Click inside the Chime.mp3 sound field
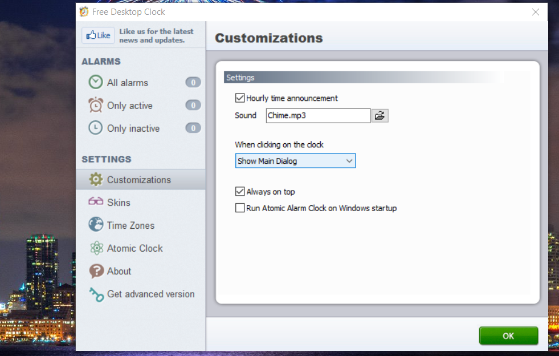The height and width of the screenshot is (356, 559). 316,115
